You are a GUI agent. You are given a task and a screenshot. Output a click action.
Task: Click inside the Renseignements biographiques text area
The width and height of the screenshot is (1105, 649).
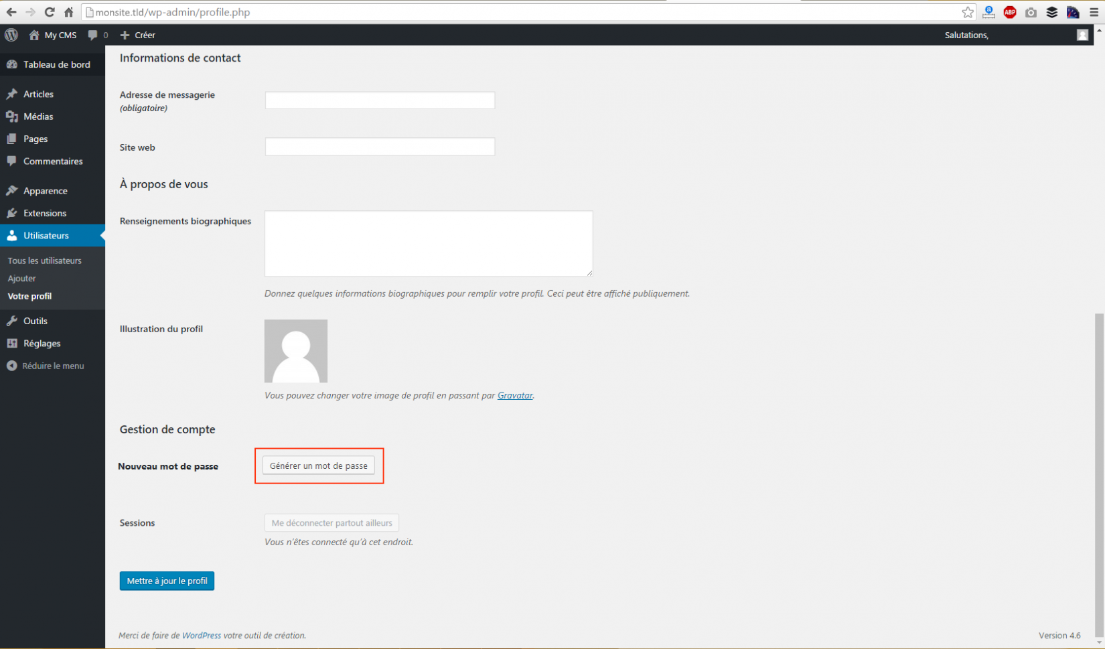429,244
